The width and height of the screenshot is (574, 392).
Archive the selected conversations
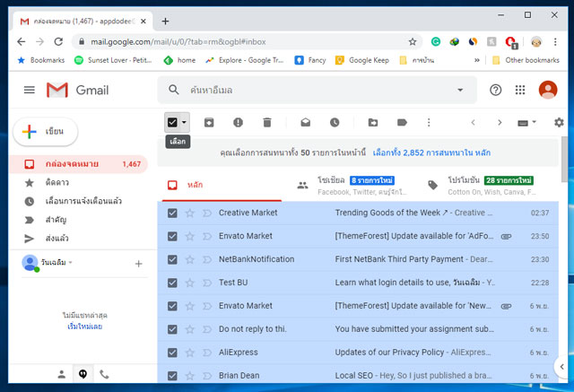pyautogui.click(x=209, y=123)
